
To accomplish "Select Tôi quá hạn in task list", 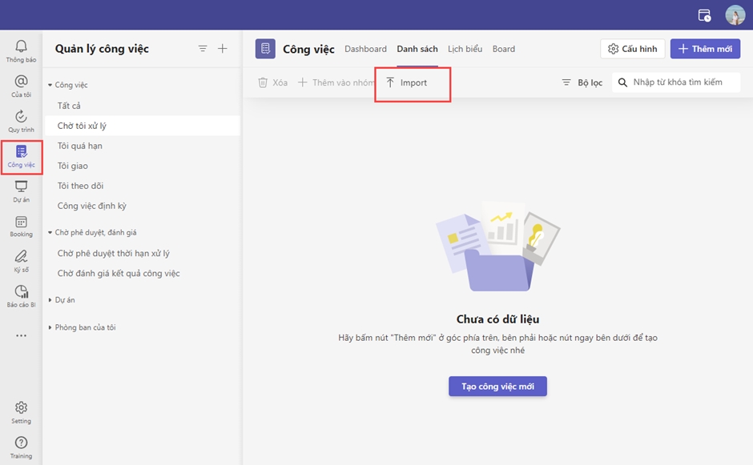I will click(x=80, y=146).
